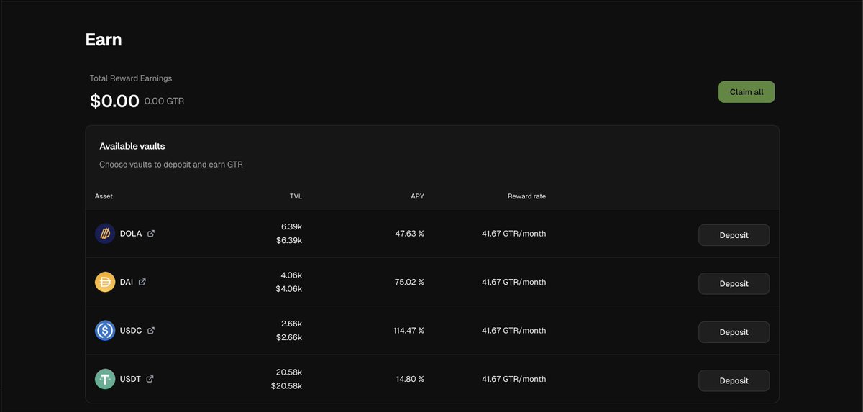This screenshot has height=412, width=863.
Task: Click the Total Reward Earnings label
Action: click(131, 78)
